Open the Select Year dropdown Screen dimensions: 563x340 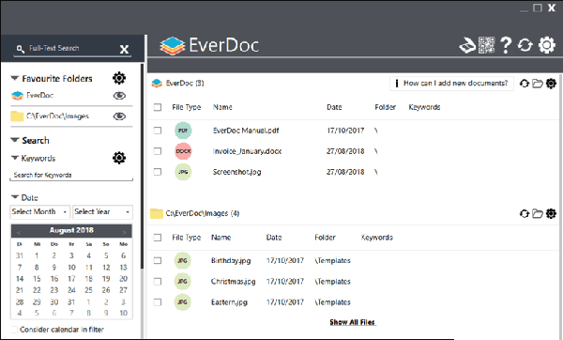click(x=102, y=211)
